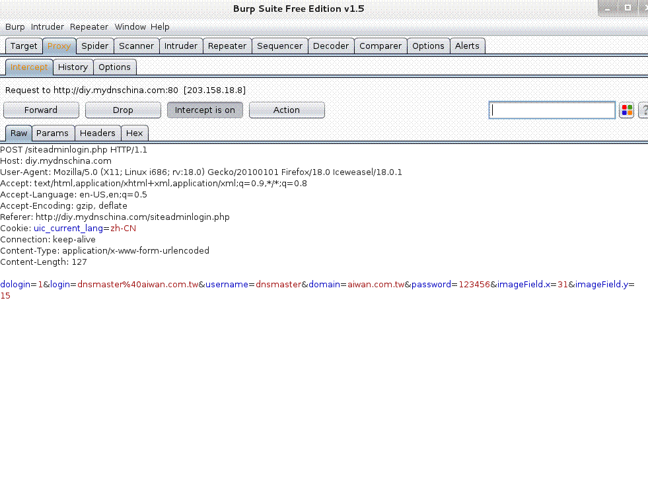This screenshot has width=648, height=500.
Task: Open the highlight color picker icon
Action: 626,110
